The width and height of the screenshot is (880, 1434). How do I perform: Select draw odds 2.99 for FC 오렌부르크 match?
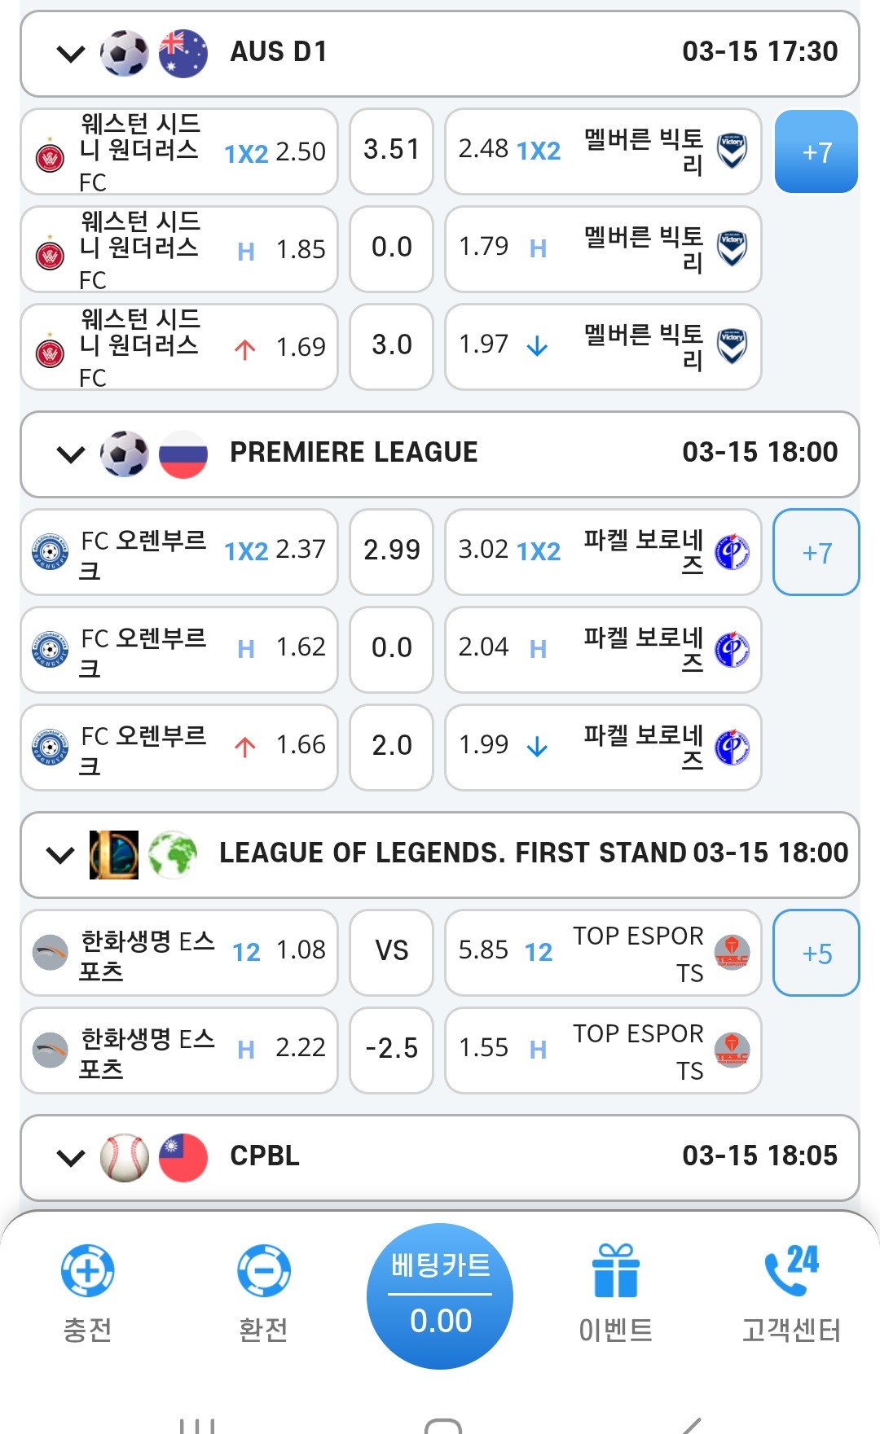coord(391,551)
